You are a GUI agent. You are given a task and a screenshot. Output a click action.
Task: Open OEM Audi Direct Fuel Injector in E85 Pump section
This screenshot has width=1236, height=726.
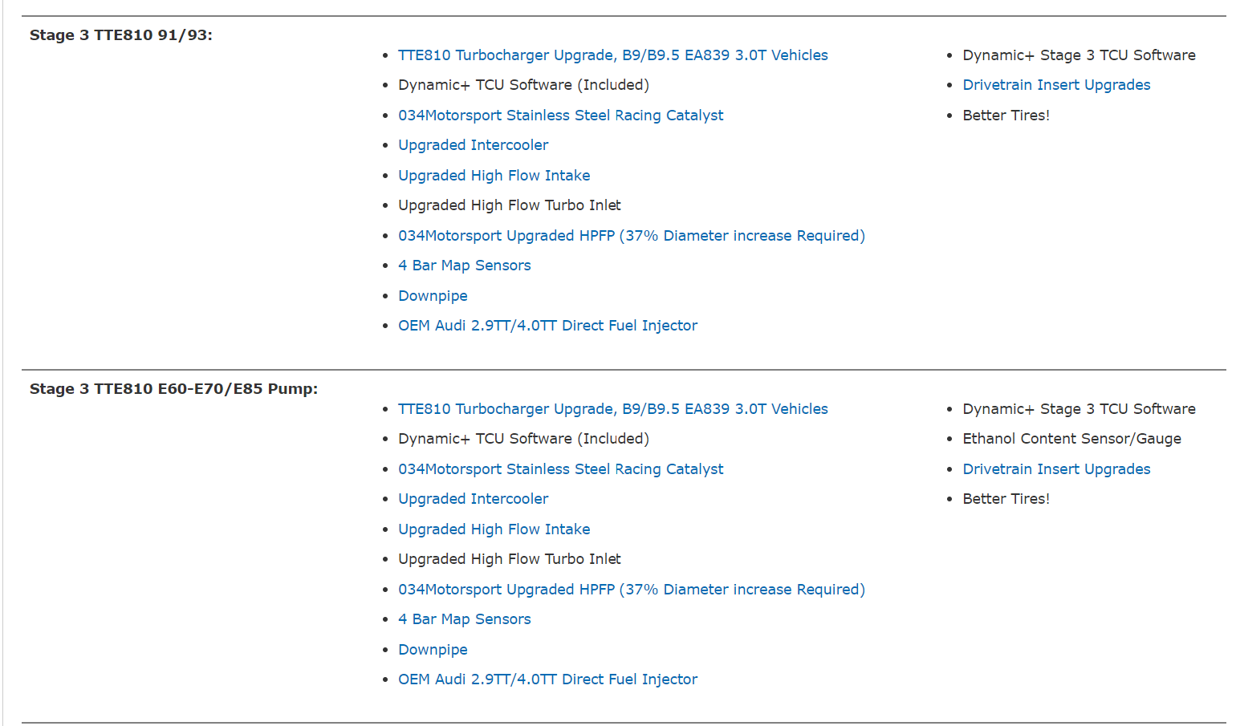click(x=547, y=679)
